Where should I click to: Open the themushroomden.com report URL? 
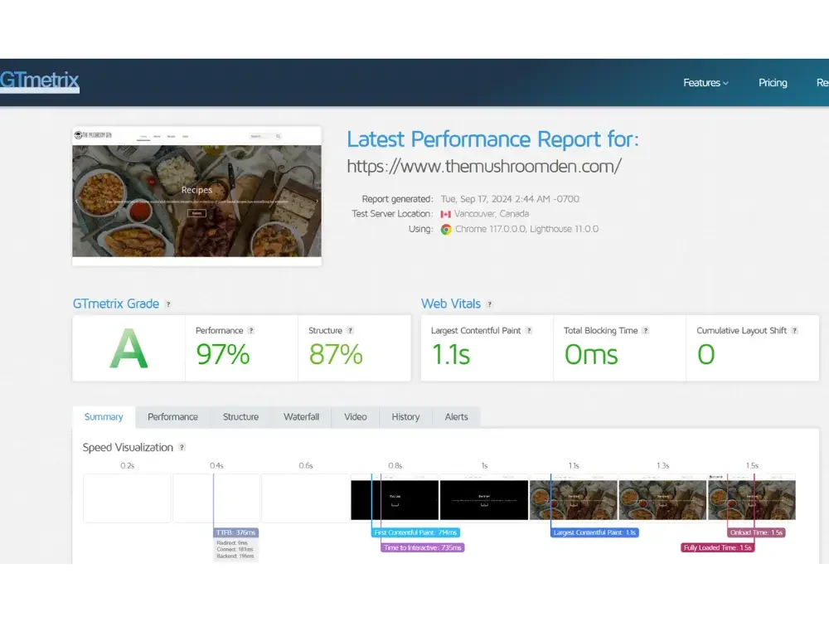[x=484, y=166]
